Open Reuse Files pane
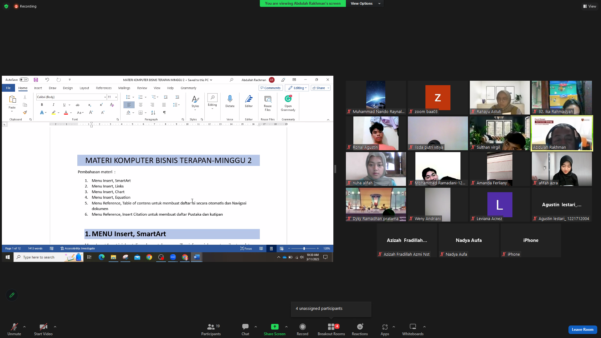Image resolution: width=601 pixels, height=338 pixels. point(268,103)
